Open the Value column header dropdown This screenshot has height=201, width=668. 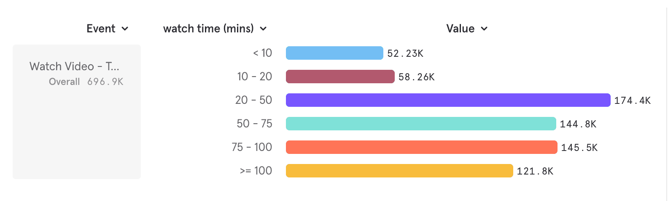(461, 29)
